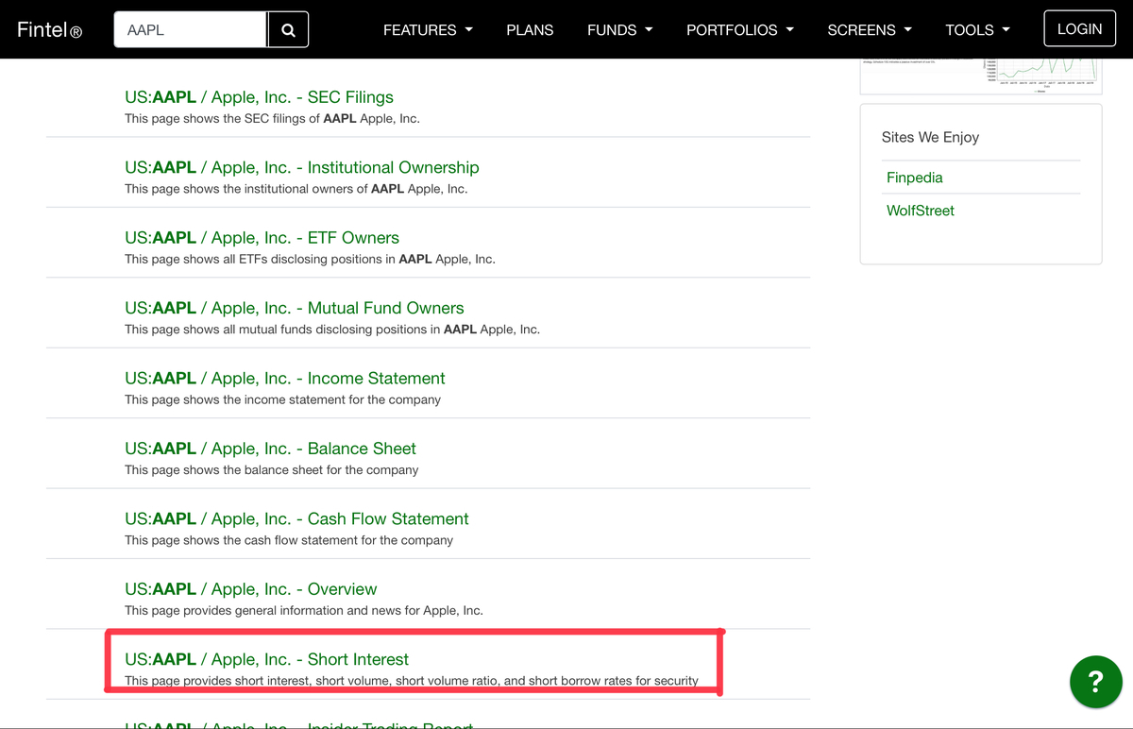The width and height of the screenshot is (1133, 729).
Task: Open Apple, Inc. ETF Owners result
Action: [262, 238]
